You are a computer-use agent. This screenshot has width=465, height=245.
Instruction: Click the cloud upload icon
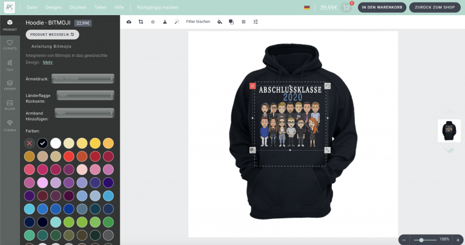click(x=129, y=21)
